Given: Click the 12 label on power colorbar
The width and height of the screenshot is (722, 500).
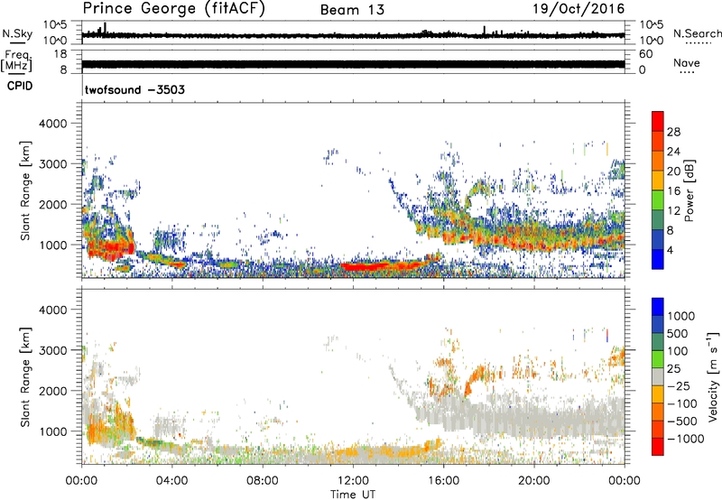Looking at the screenshot, I should click(673, 211).
